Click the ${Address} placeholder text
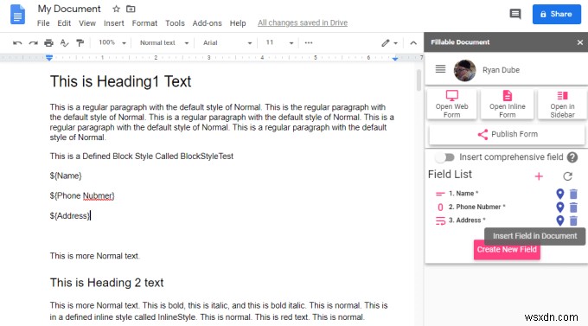 (x=70, y=215)
